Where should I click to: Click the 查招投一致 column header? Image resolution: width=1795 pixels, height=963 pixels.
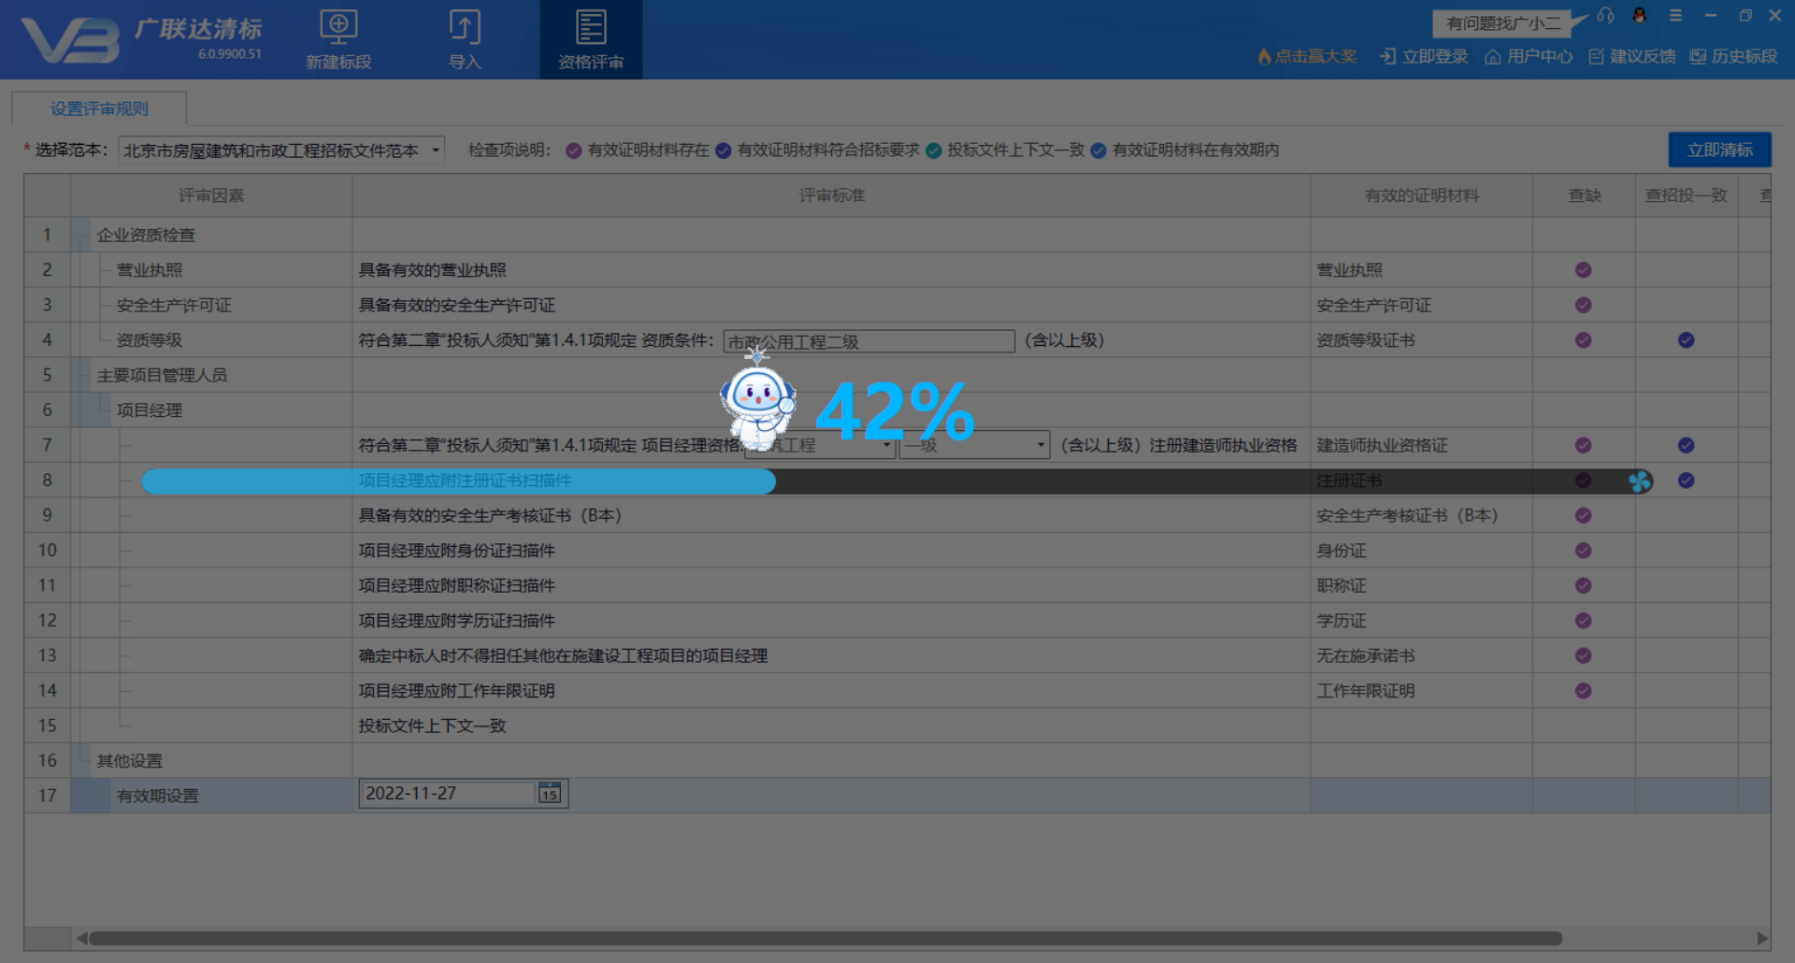1687,195
